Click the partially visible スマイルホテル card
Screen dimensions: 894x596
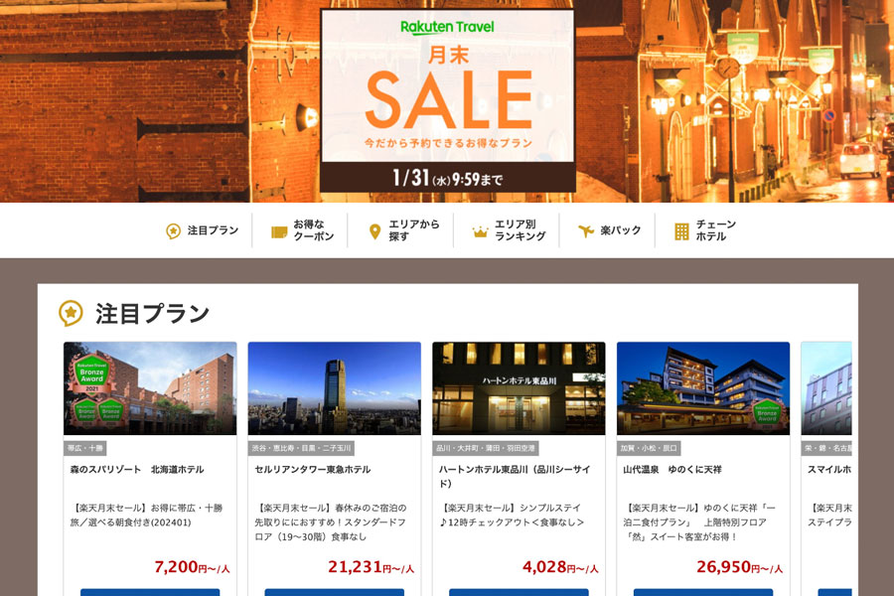826,469
